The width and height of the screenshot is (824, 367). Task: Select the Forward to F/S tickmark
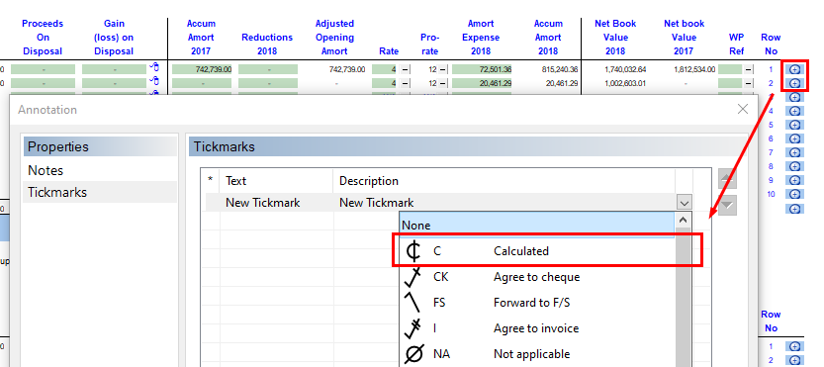[x=537, y=303]
